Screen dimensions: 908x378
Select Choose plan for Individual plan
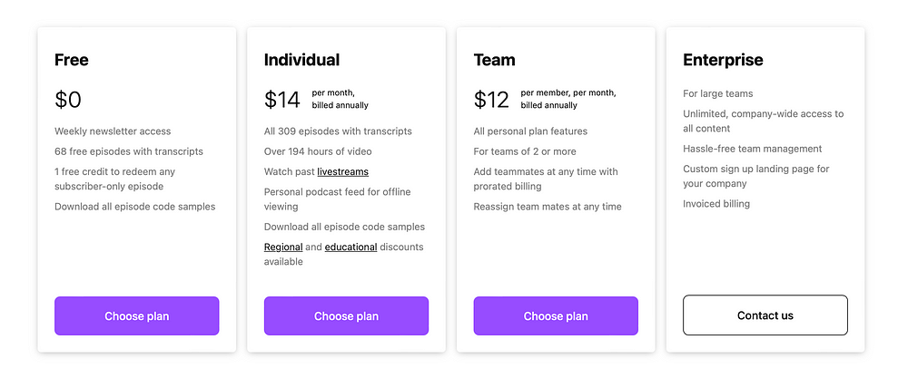pos(346,316)
